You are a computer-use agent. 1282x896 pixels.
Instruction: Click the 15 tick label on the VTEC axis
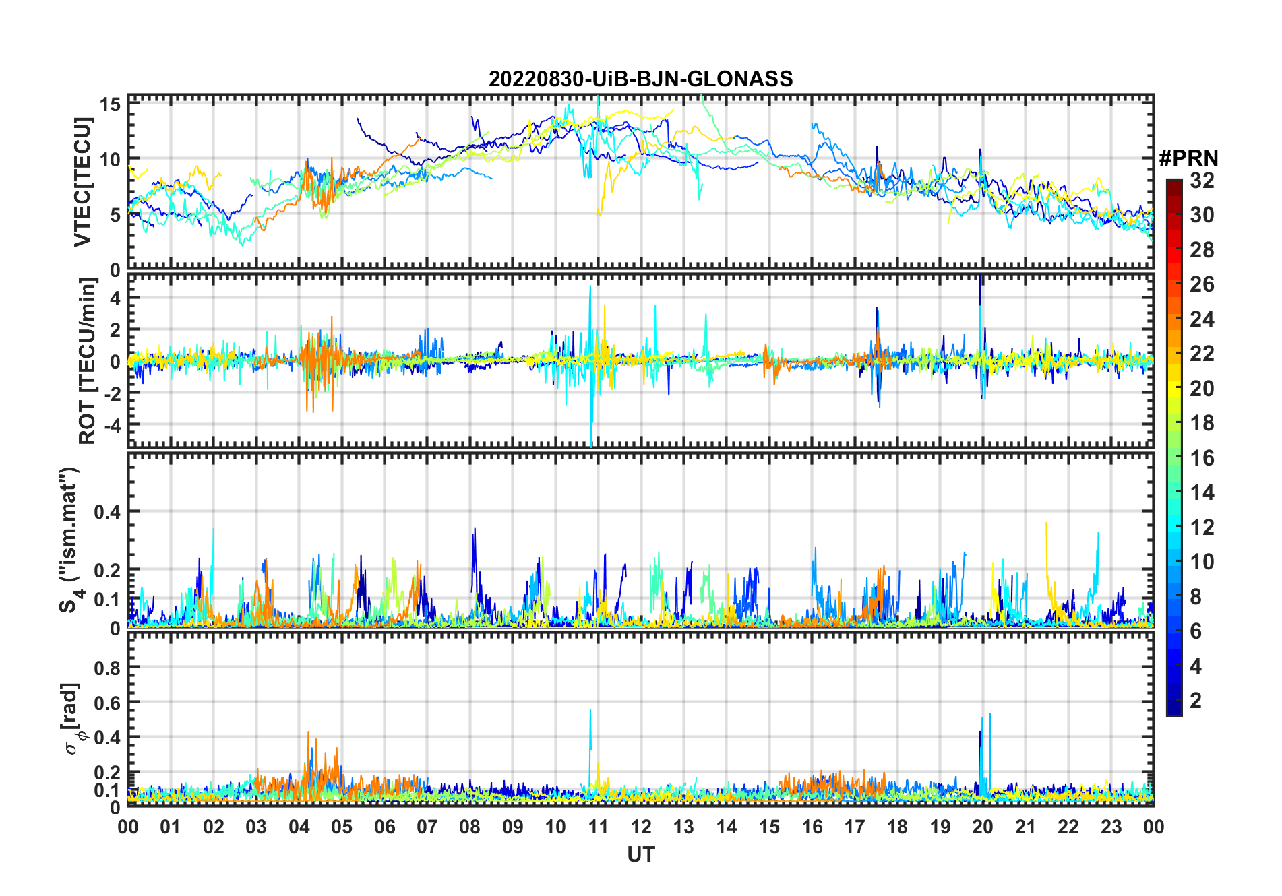(110, 105)
